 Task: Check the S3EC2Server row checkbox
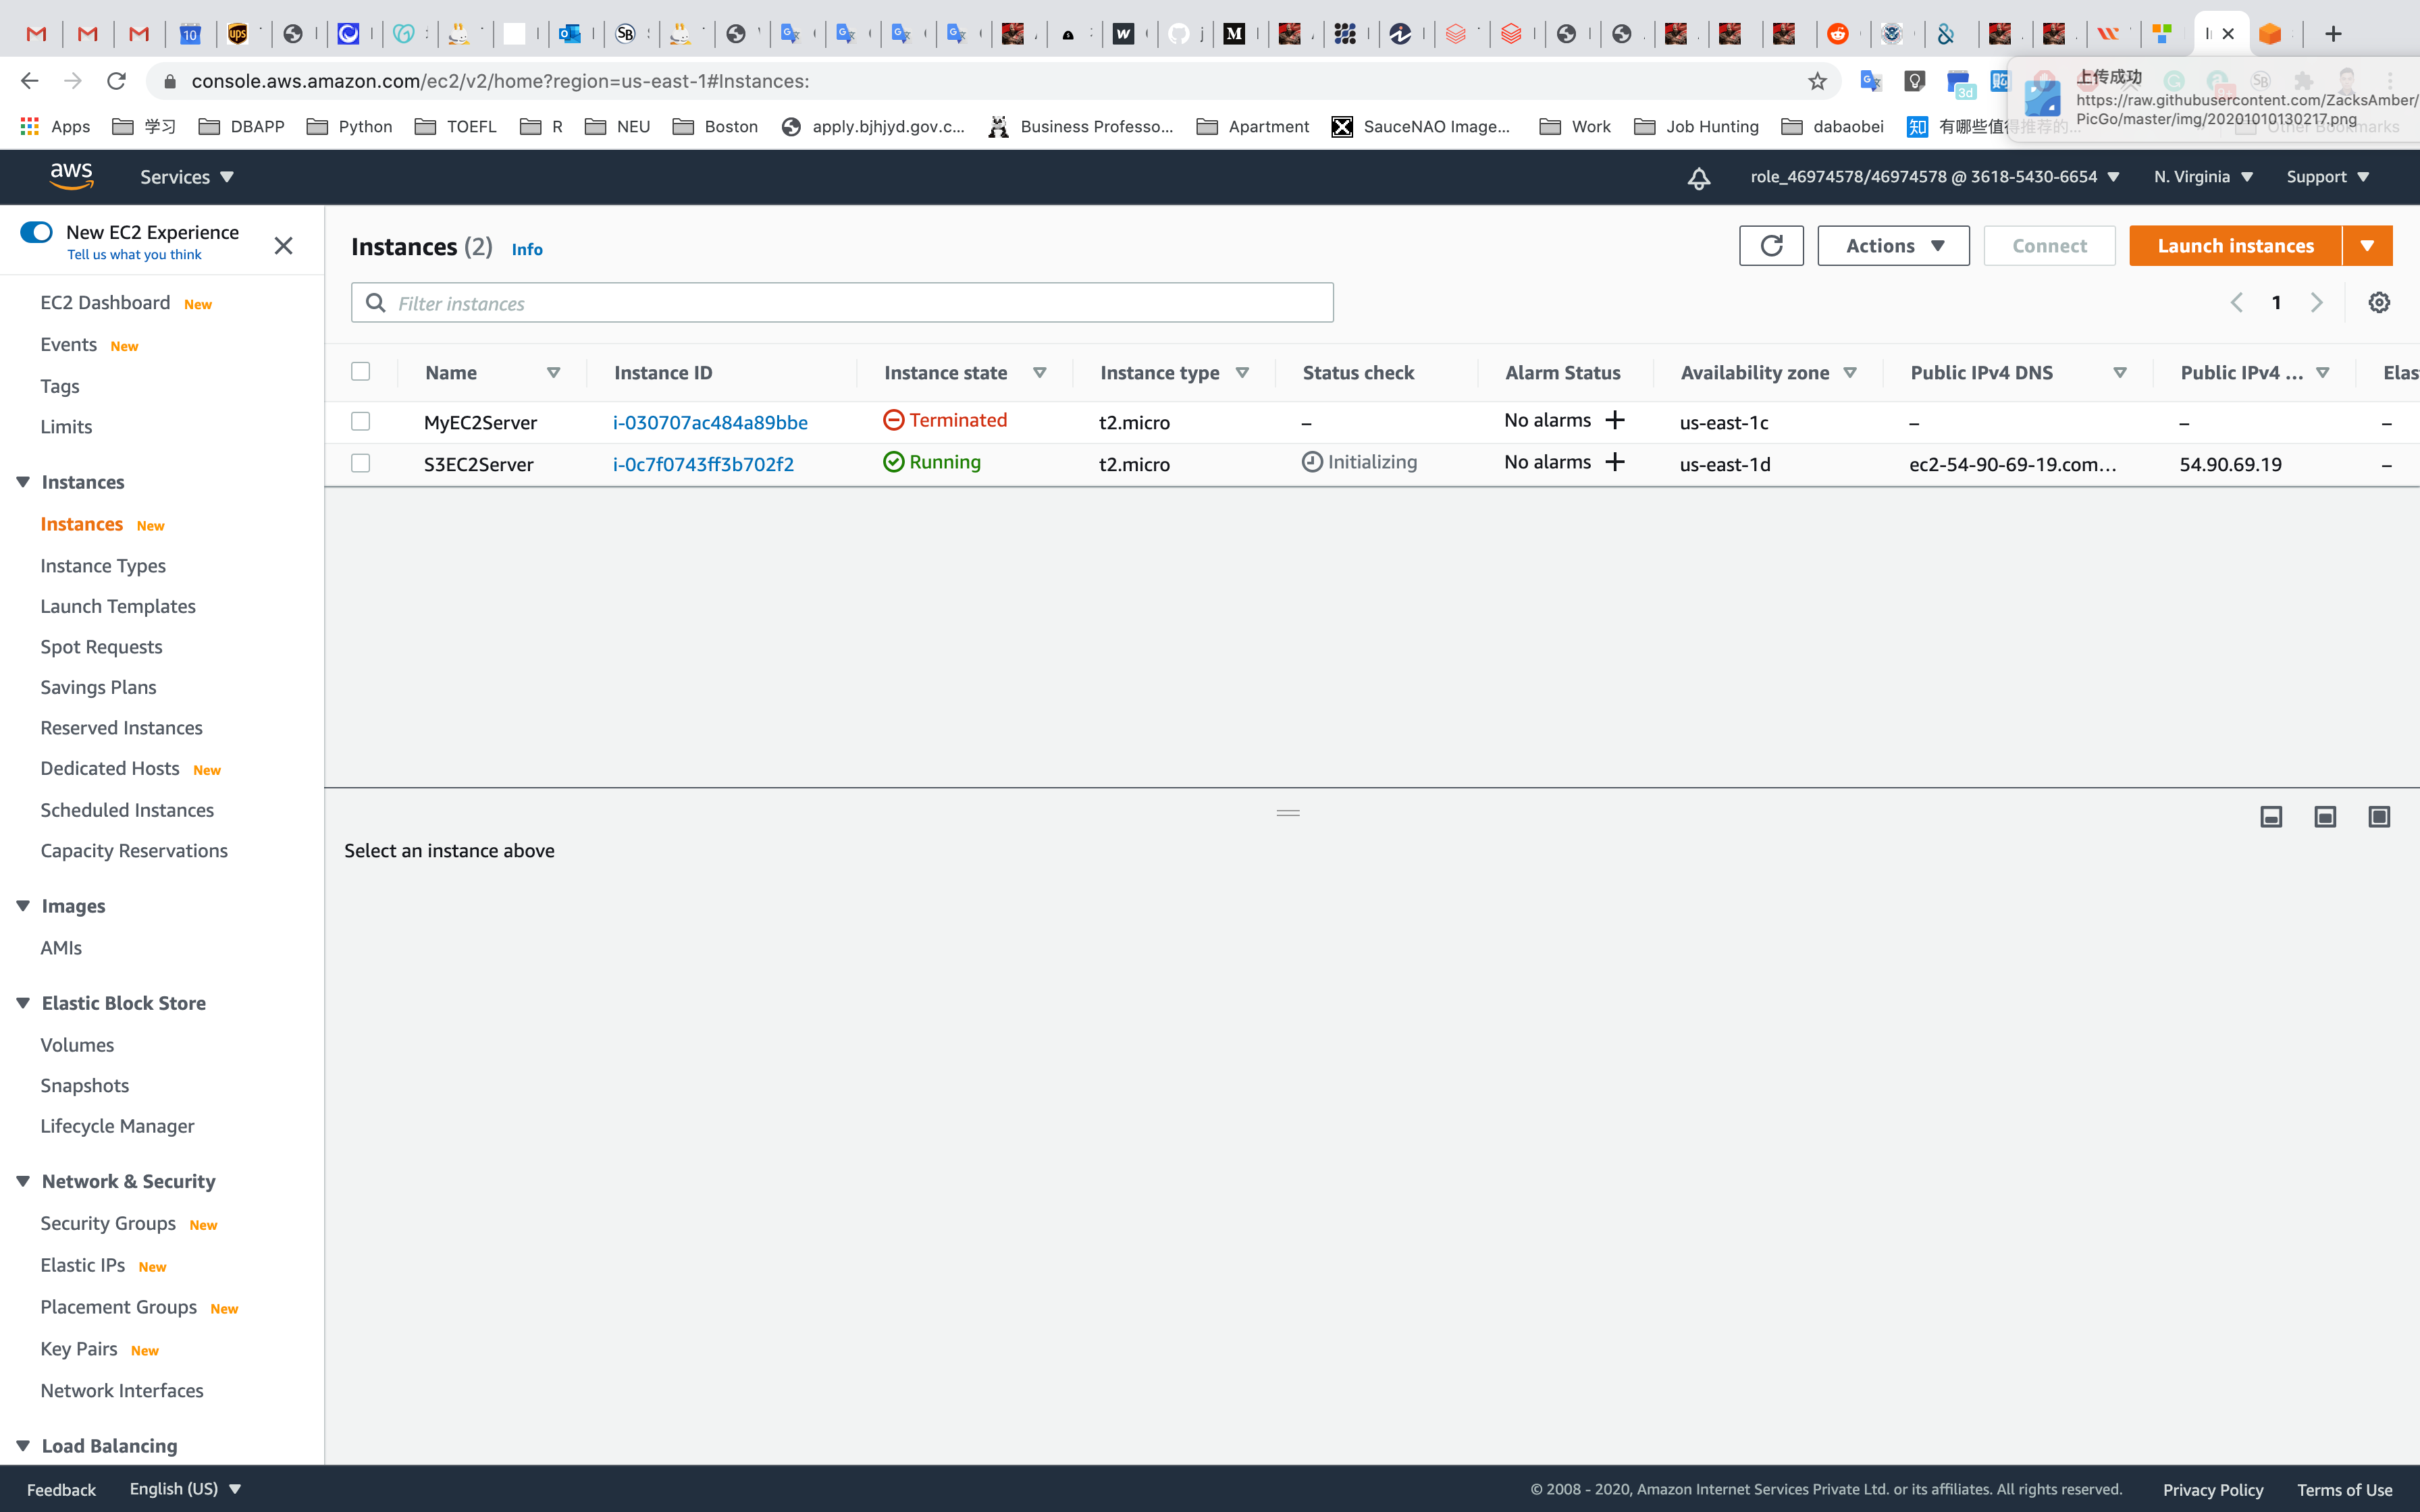point(361,463)
